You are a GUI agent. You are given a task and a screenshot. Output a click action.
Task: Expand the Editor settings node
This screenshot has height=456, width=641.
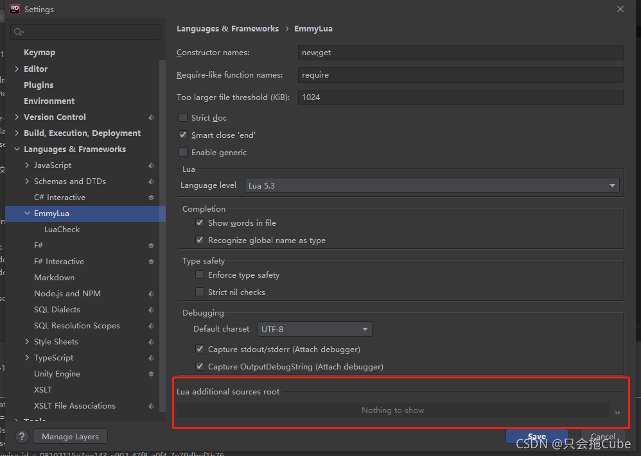(x=17, y=69)
